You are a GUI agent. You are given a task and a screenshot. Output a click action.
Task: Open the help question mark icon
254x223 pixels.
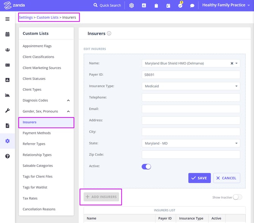[x=7, y=156]
